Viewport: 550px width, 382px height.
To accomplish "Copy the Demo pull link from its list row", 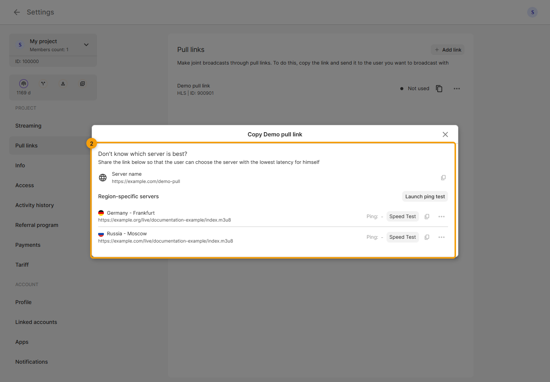I will click(439, 89).
